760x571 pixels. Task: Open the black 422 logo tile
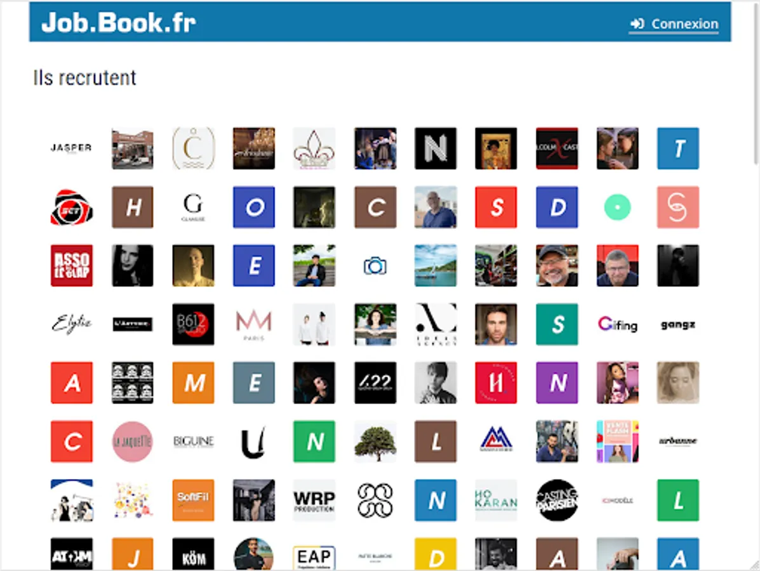(x=375, y=383)
